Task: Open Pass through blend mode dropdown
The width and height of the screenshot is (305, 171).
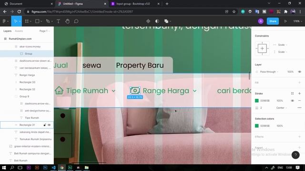Action: tap(269, 72)
